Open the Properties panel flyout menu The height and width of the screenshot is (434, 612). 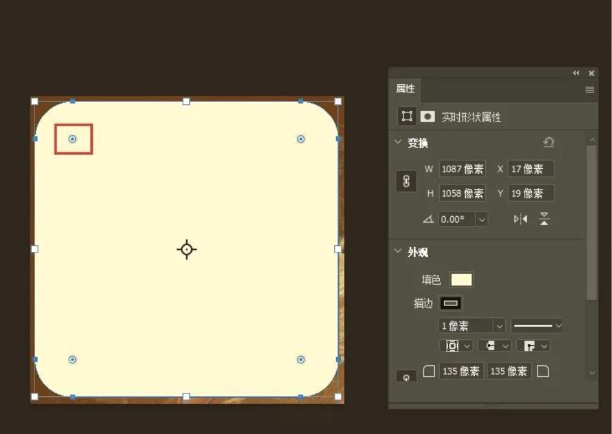[590, 89]
